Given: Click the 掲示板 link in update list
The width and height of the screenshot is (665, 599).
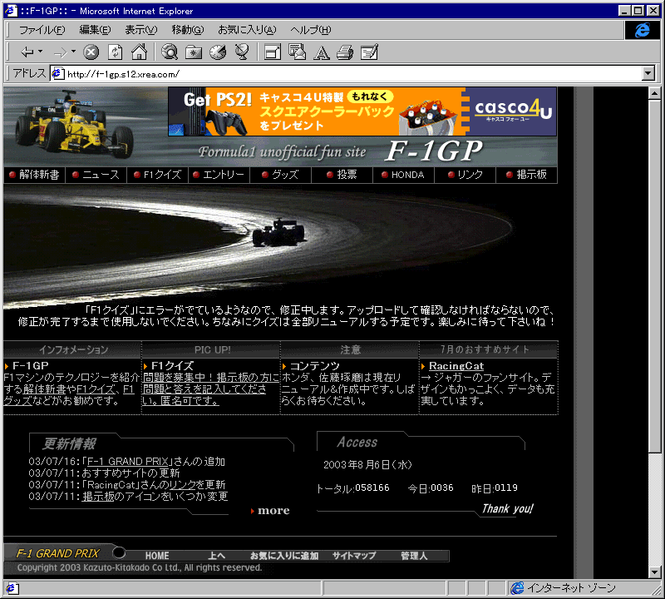Looking at the screenshot, I should pos(98,497).
